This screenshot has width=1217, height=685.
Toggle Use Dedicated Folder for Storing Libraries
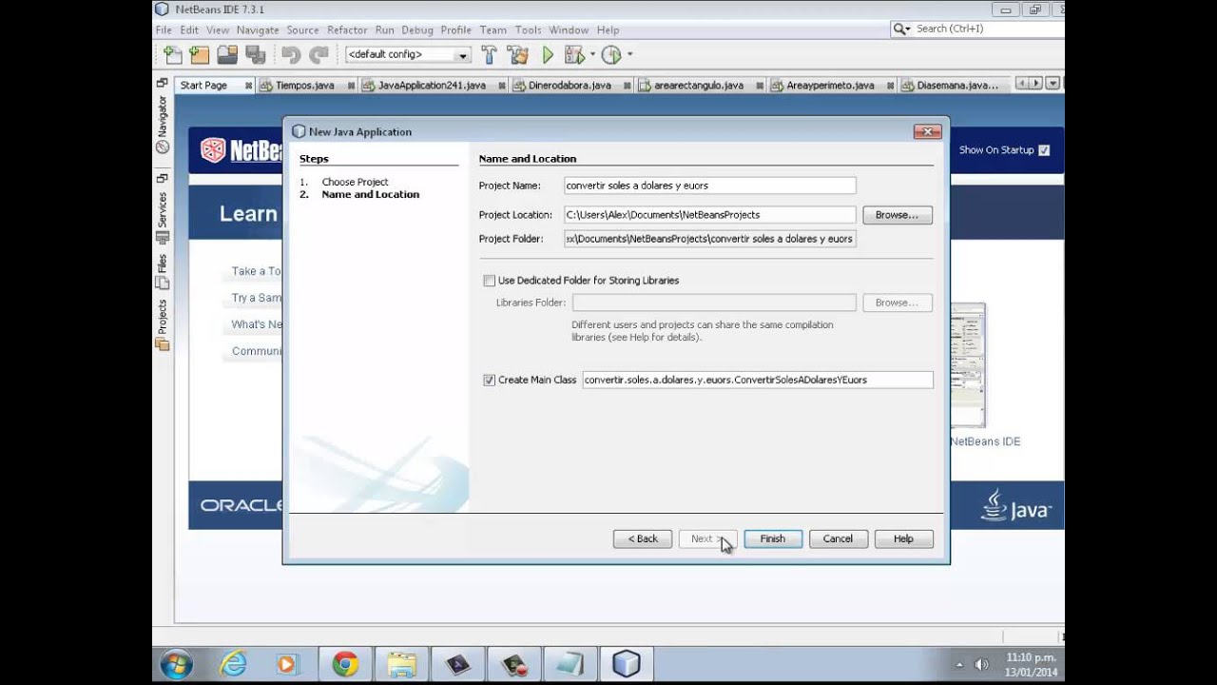tap(489, 281)
